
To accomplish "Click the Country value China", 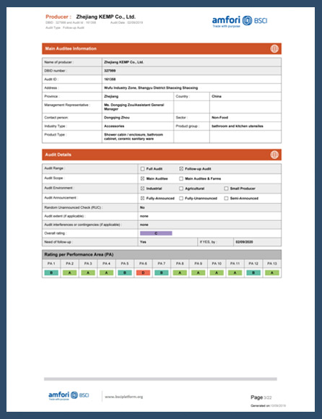I will pyautogui.click(x=217, y=96).
